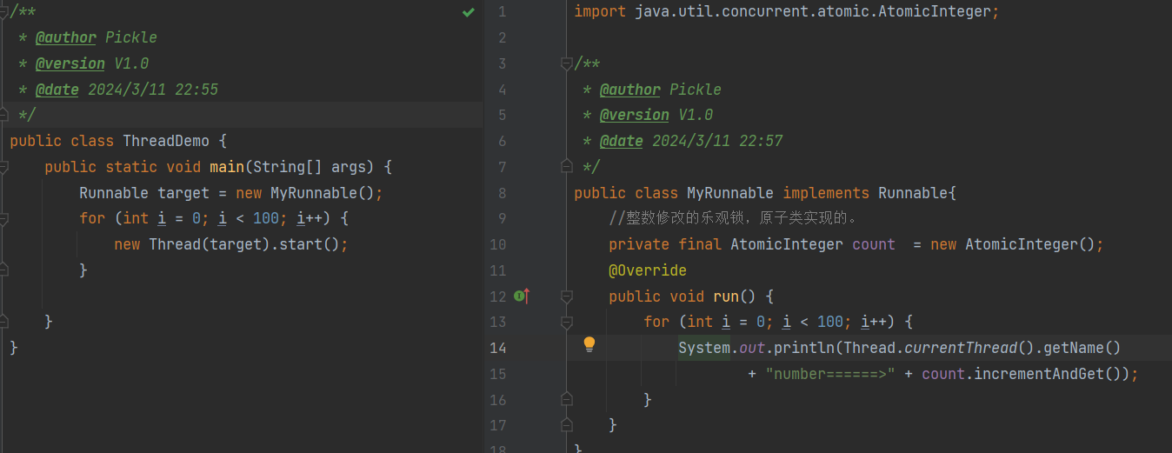Viewport: 1172px width, 453px height.
Task: Click the implements-method gutter icon on line 12
Action: click(522, 296)
